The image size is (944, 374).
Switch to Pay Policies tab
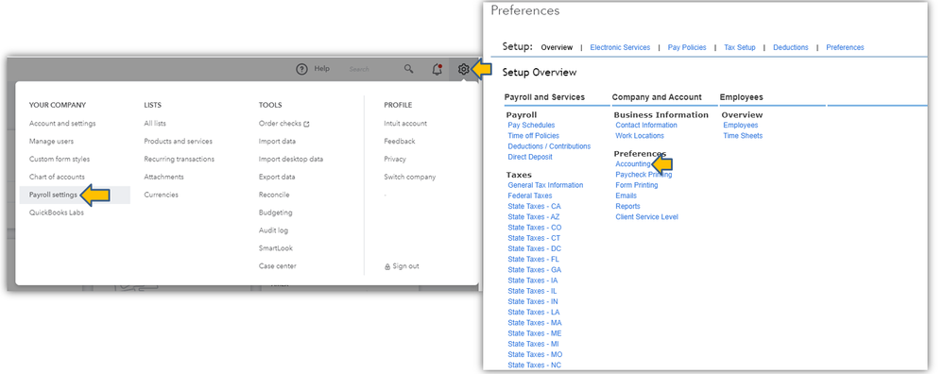coord(687,47)
